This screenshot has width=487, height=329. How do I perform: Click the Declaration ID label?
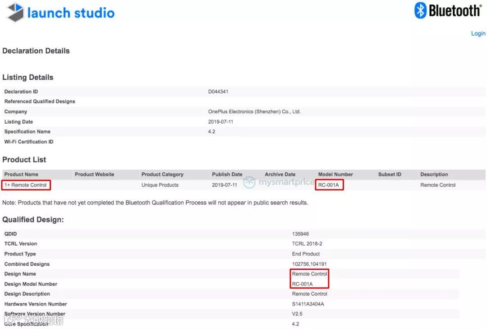click(x=21, y=92)
